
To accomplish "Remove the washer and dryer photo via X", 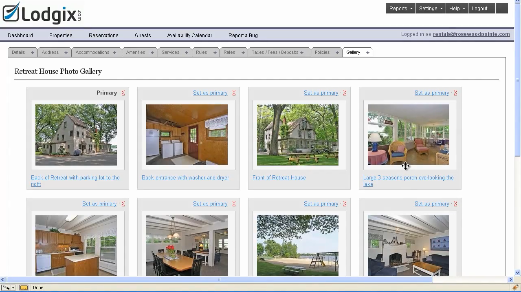I will coord(234,93).
